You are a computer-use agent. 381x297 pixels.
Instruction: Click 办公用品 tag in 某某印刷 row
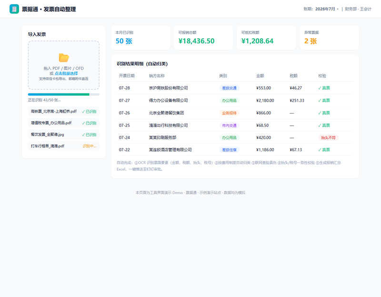[x=229, y=137]
